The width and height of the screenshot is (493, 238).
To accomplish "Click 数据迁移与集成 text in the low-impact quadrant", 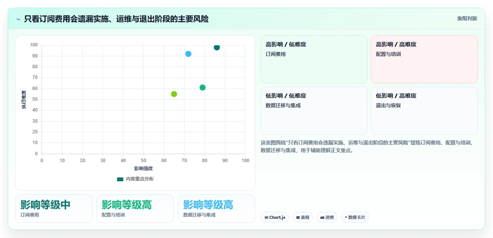I will (x=283, y=105).
